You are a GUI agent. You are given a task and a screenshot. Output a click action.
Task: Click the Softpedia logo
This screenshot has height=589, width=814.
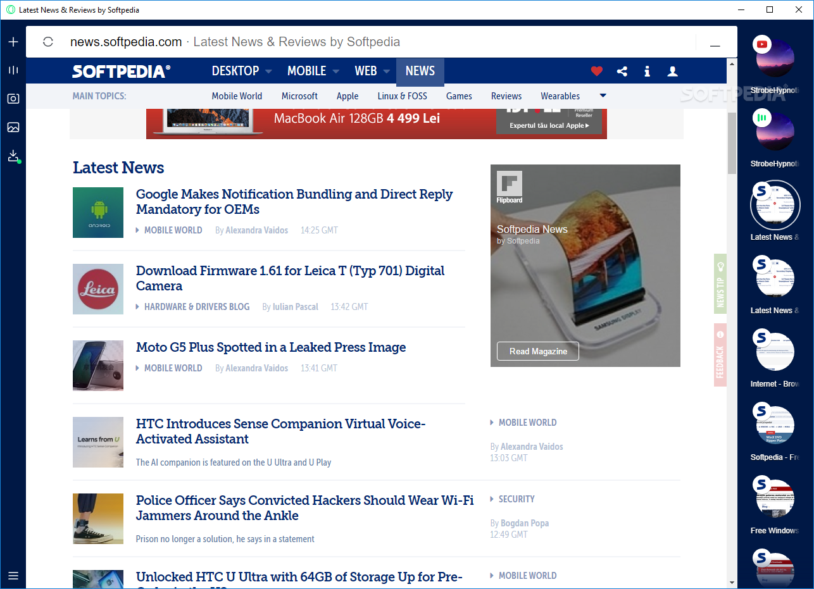(122, 71)
